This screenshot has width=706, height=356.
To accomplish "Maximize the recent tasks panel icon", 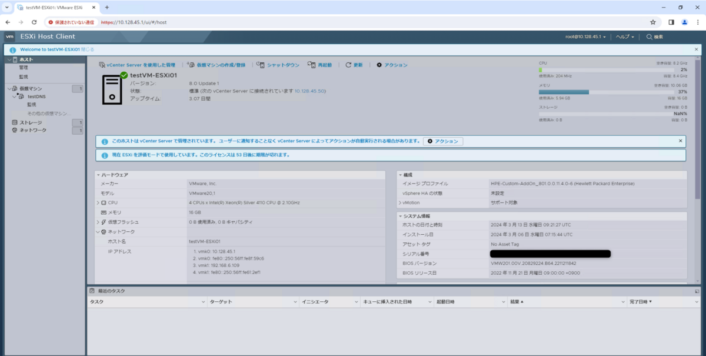I will 697,291.
